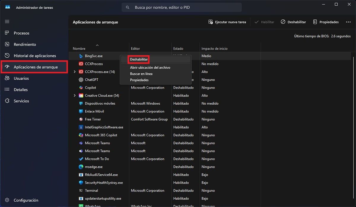Expand the CCXProcess.exe (14) group
Screen dimensions: 356x207
point(74,72)
